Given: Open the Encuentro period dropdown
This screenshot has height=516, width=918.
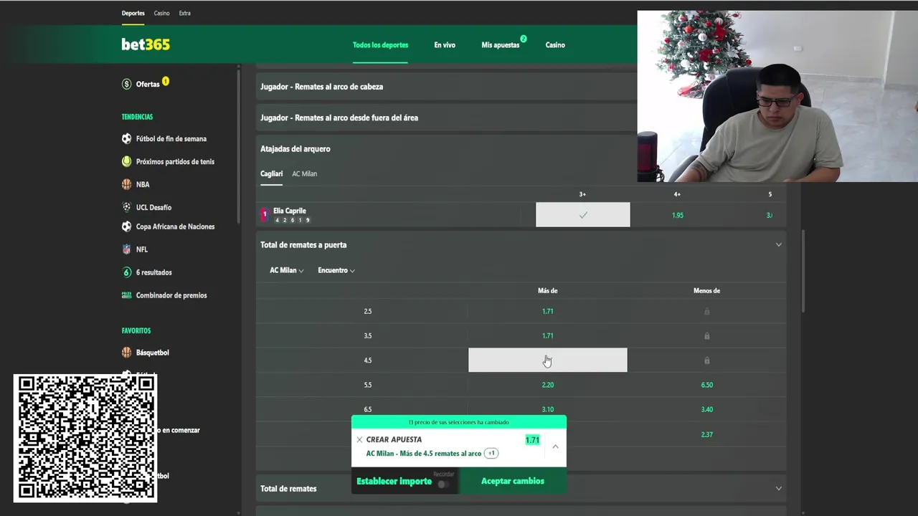Looking at the screenshot, I should (336, 270).
